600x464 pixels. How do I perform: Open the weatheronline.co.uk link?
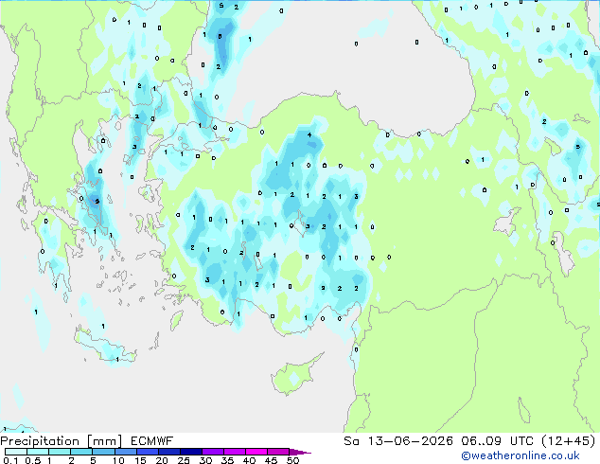521,455
